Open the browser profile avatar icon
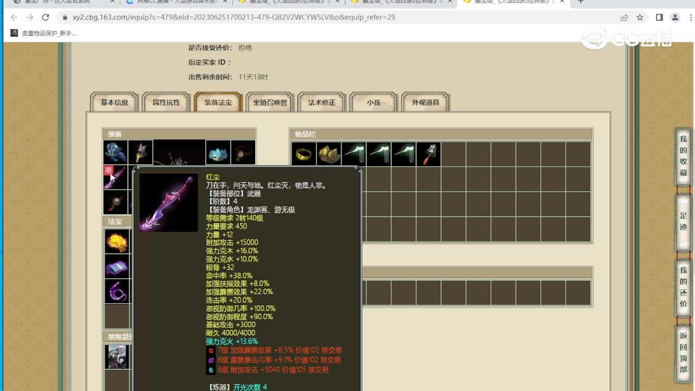This screenshot has height=391, width=695. coord(675,17)
